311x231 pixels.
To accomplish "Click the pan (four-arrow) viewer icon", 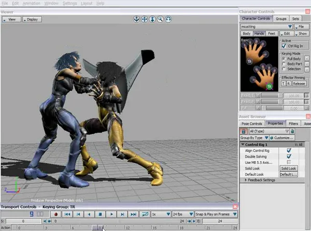I will 145,19.
